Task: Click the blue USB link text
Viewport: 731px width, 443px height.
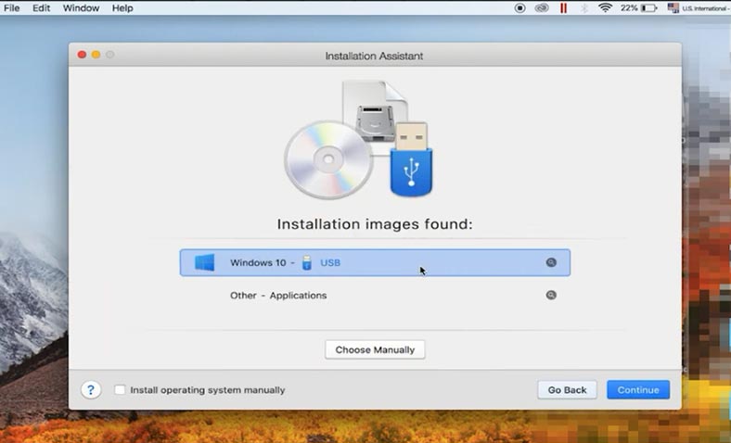Action: [x=330, y=262]
